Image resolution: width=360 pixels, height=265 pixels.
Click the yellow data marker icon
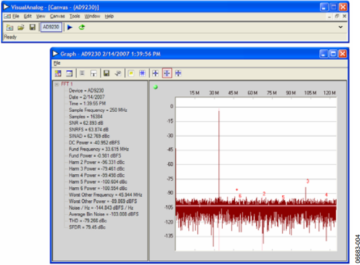pyautogui.click(x=131, y=73)
